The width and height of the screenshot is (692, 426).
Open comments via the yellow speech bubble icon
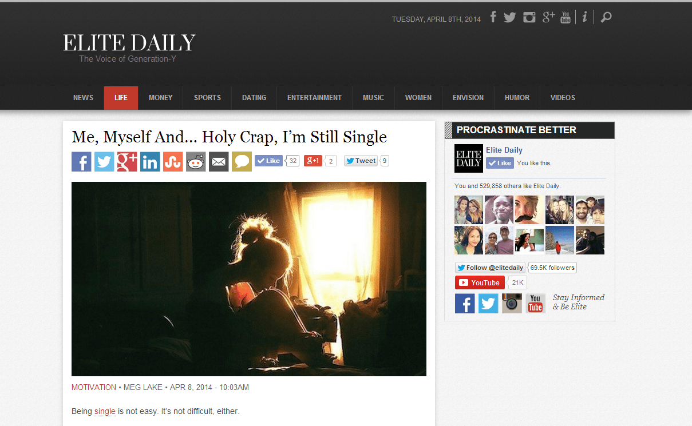(x=242, y=161)
